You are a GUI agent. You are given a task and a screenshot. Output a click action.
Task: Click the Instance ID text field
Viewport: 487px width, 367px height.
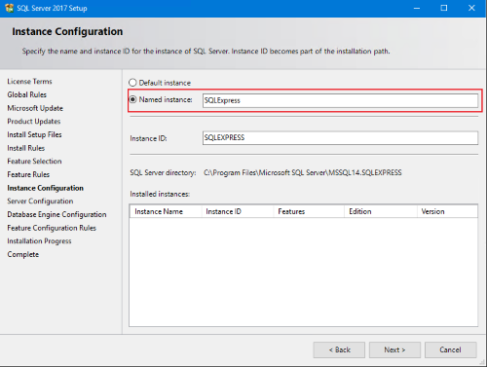340,138
